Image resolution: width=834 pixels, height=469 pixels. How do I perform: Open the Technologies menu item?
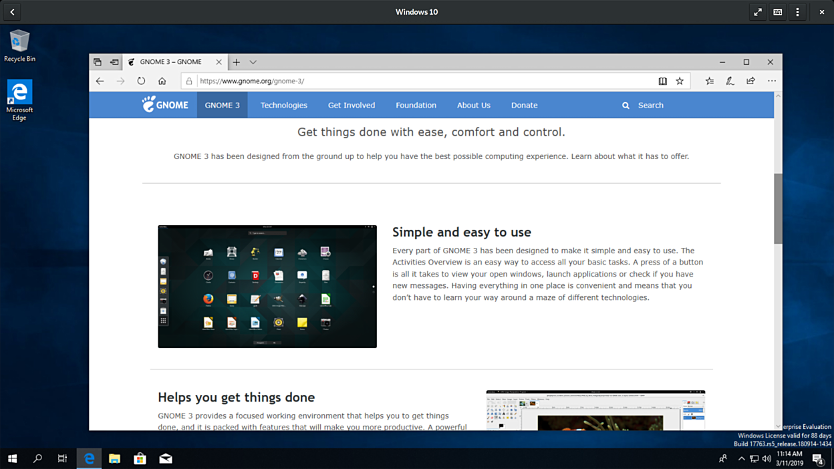[x=283, y=106]
